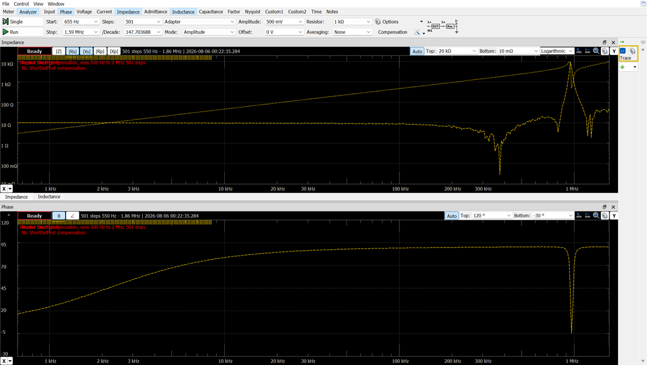Open the File menu
Screen dimensions: 647x365
tap(6, 4)
